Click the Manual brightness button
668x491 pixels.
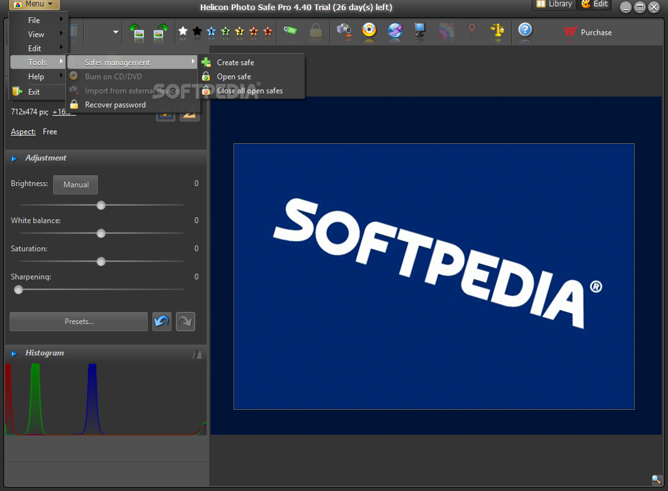click(x=76, y=184)
